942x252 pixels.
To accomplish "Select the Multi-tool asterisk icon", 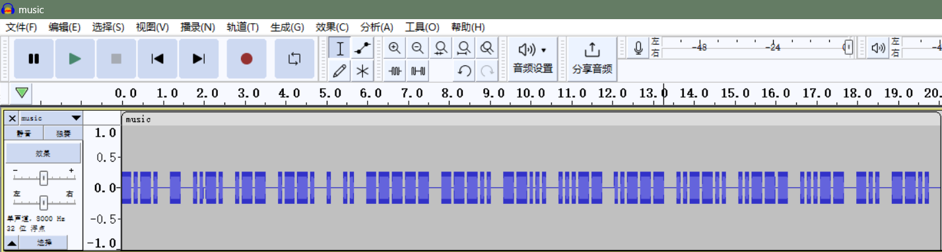I will tap(362, 70).
